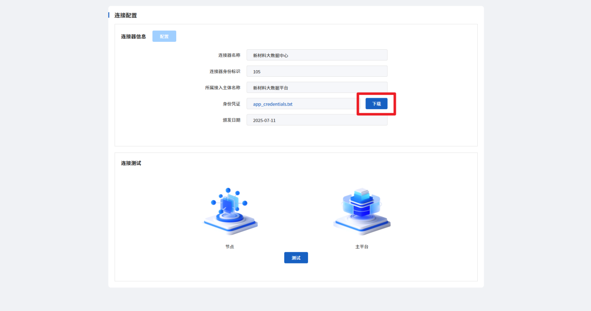This screenshot has width=591, height=311.
Task: Click the 所属接入主体名称 field label
Action: [223, 88]
